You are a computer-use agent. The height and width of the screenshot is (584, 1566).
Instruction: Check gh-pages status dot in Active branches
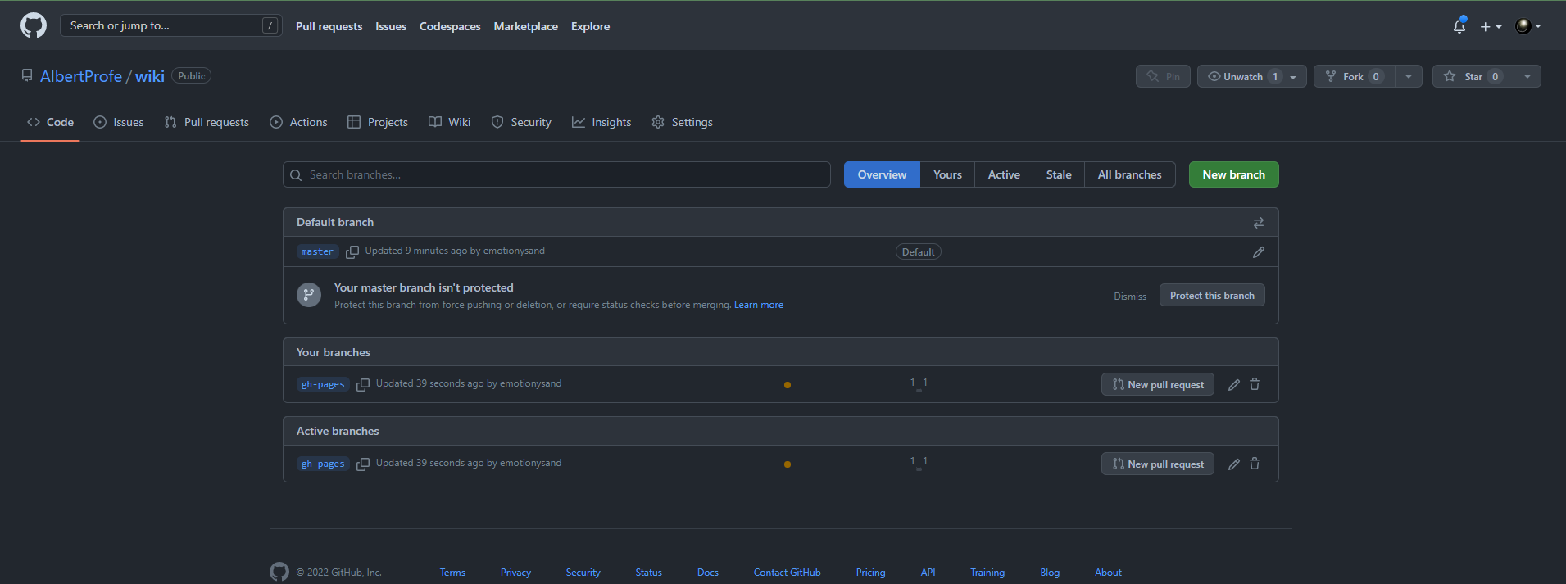click(788, 464)
